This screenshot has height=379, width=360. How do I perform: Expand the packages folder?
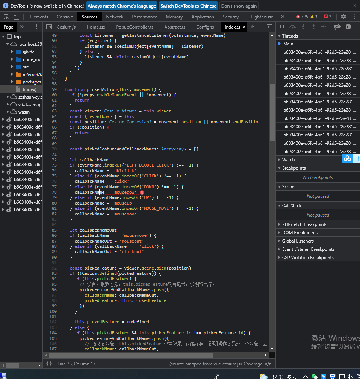pyautogui.click(x=12, y=82)
